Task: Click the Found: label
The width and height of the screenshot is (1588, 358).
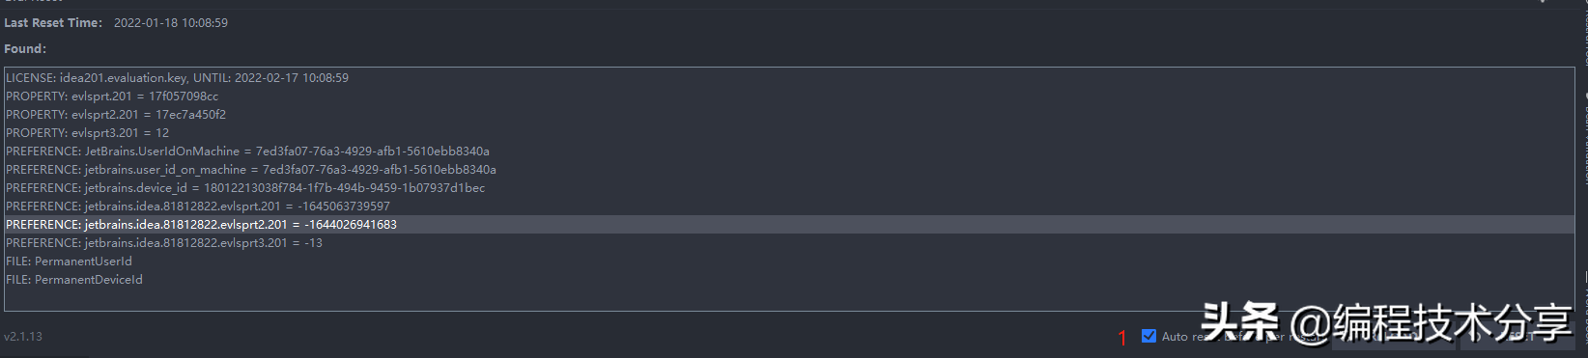Action: point(25,48)
